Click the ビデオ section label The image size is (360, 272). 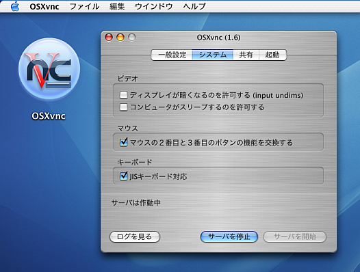[128, 79]
